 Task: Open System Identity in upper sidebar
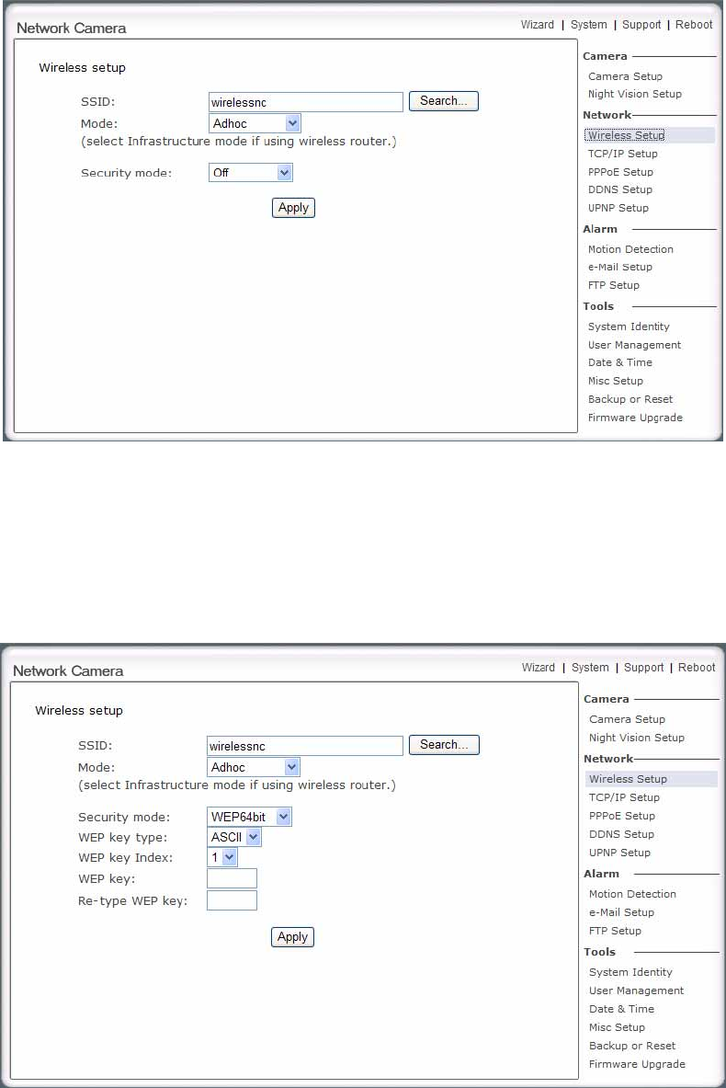(629, 326)
